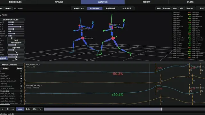Click Reset in Marker Overlays

point(19,68)
